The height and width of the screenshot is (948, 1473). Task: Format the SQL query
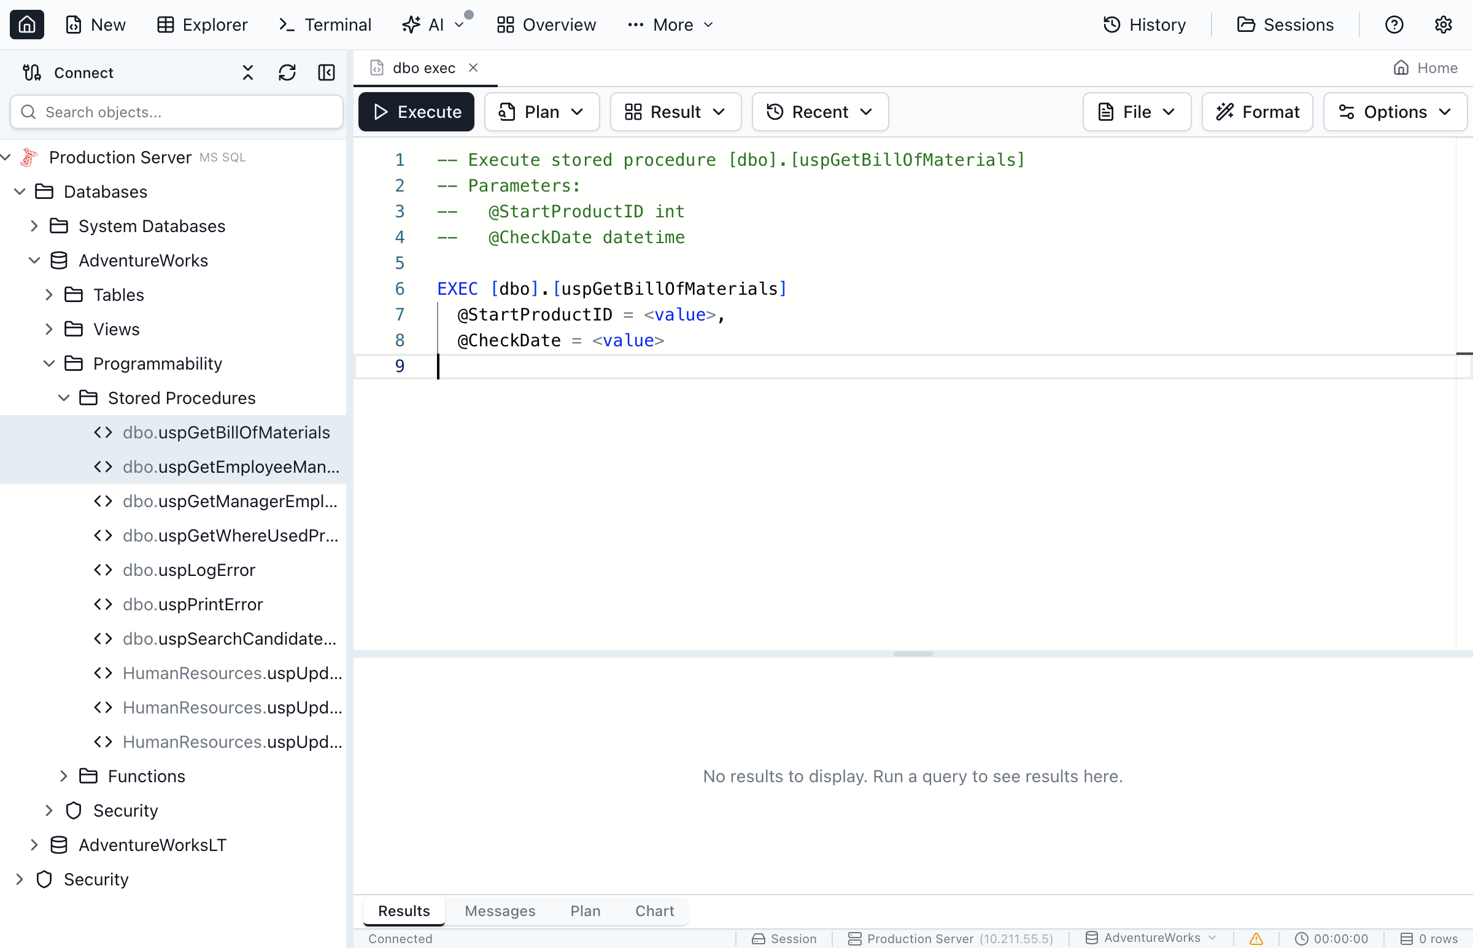click(1257, 111)
